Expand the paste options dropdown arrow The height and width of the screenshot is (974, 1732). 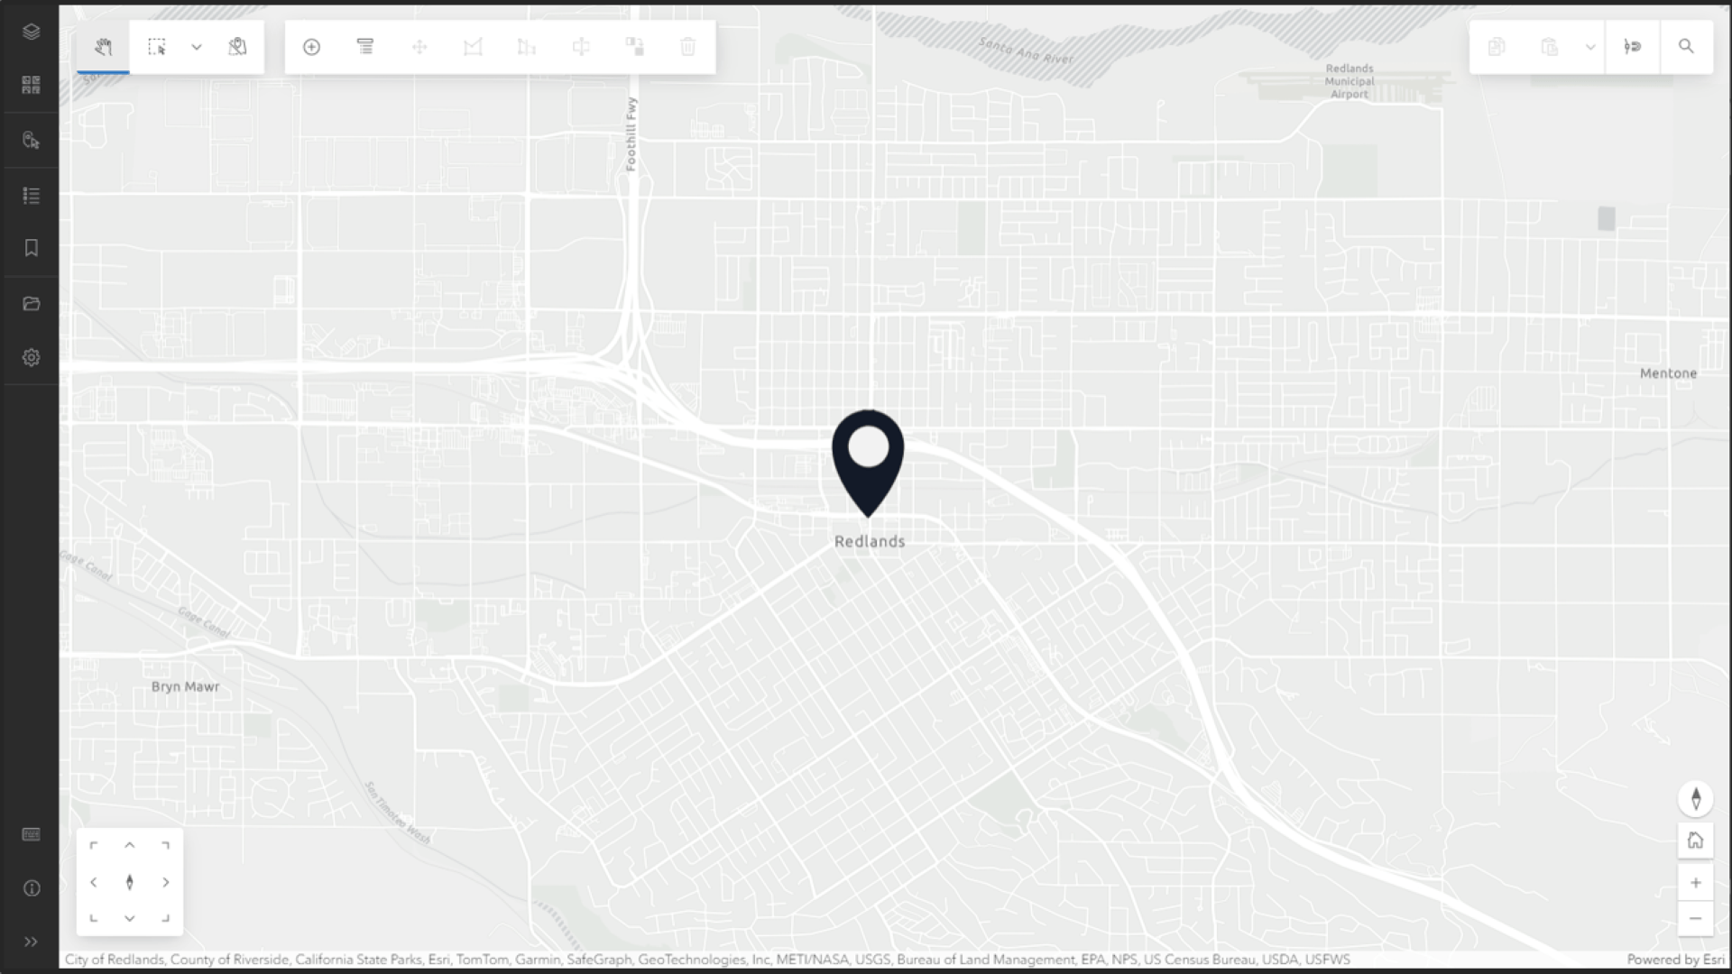point(1590,47)
